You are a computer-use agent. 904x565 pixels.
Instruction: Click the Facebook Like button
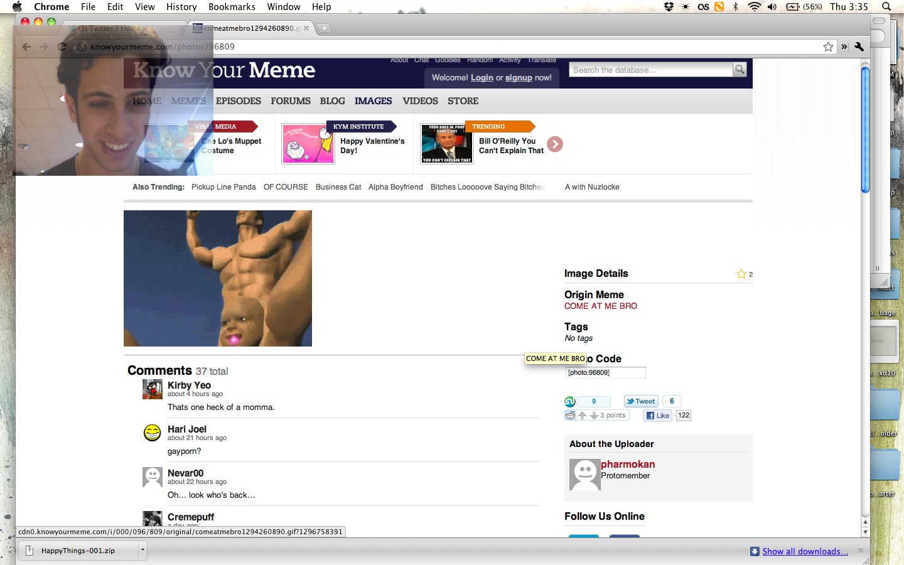point(657,416)
